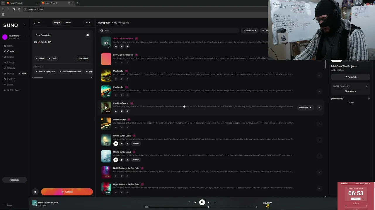Open the v6 model version dropdown

tap(88, 22)
